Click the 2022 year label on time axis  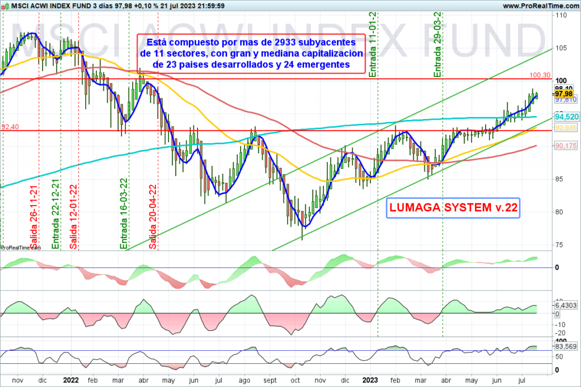71,380
